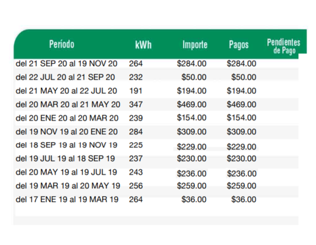Click the Pagos column header
The height and width of the screenshot is (245, 316).
pyautogui.click(x=239, y=45)
